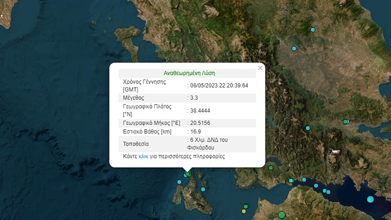Viewport: 391px width, 220px height.
Task: Select the largest green earthquake marker
Action: (281, 215)
